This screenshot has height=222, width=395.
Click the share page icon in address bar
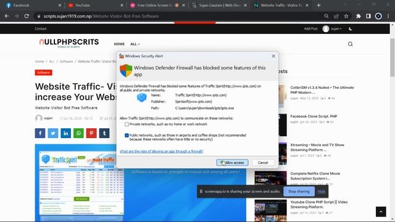pos(336,16)
